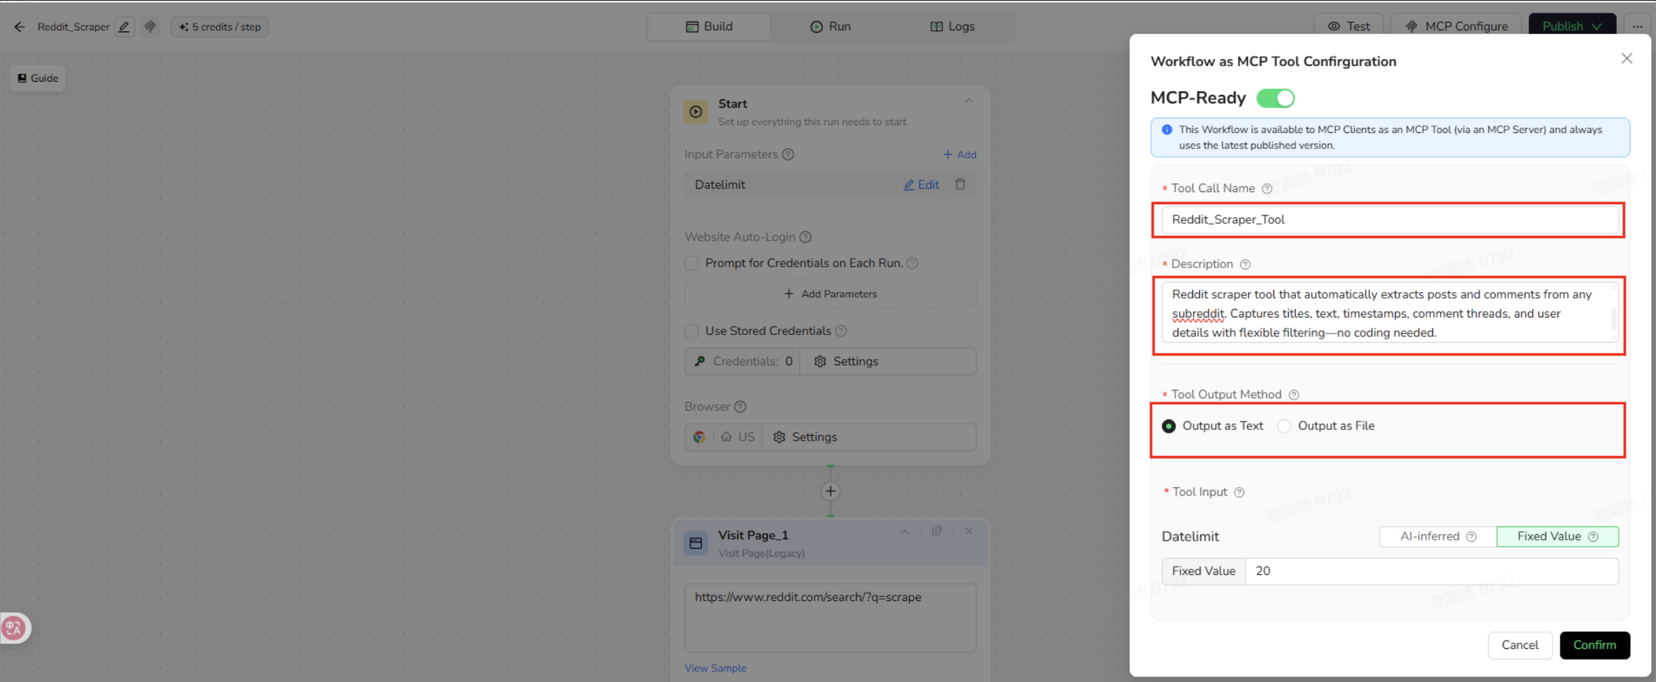
Task: Confirm the MCP configuration
Action: 1595,645
